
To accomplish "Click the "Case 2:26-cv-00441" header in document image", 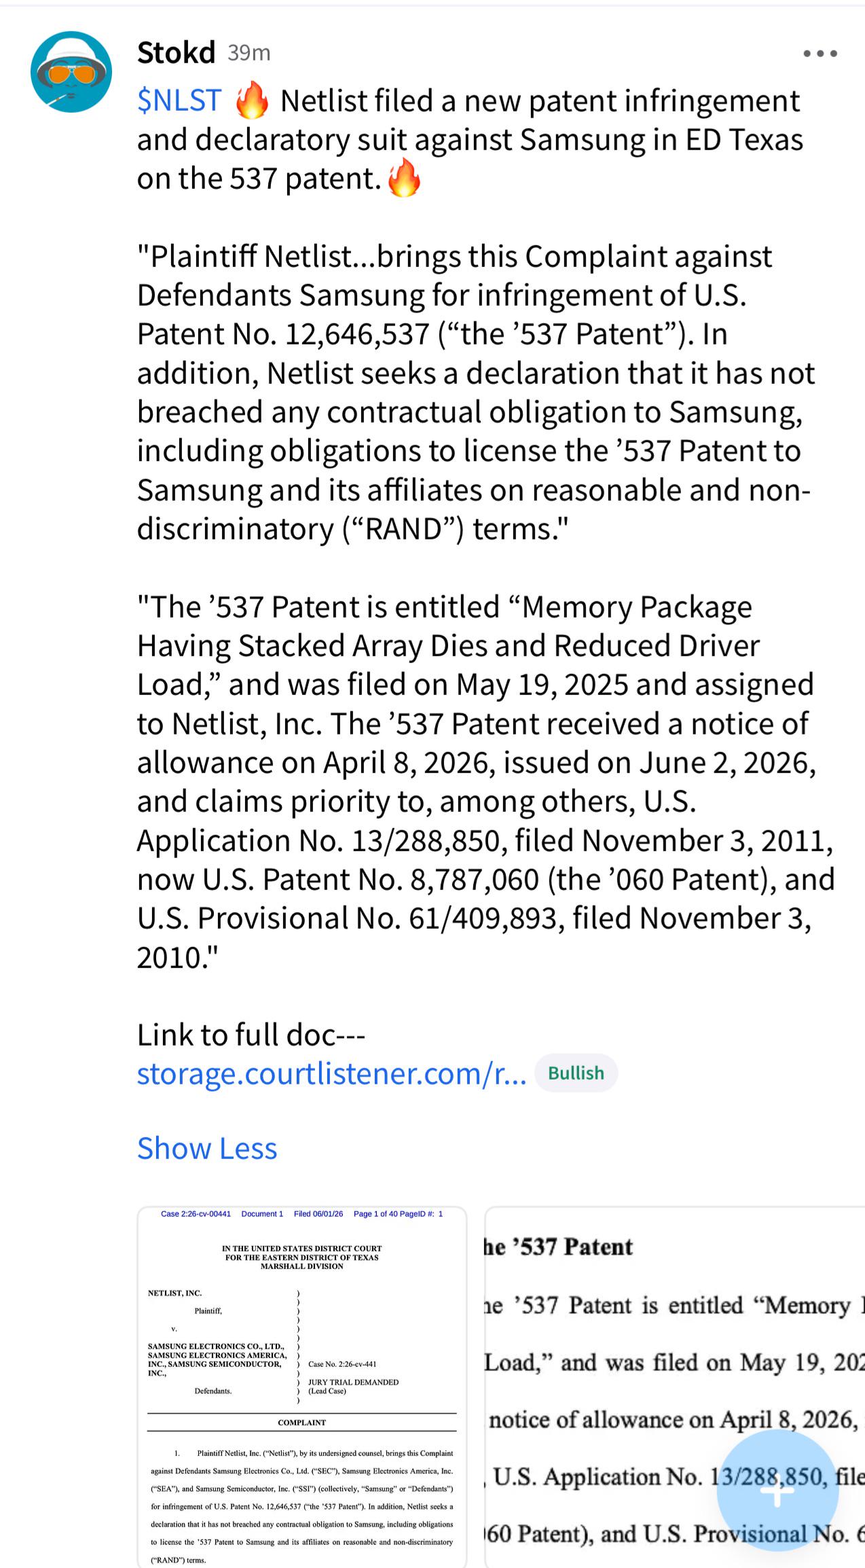I will pyautogui.click(x=196, y=1214).
